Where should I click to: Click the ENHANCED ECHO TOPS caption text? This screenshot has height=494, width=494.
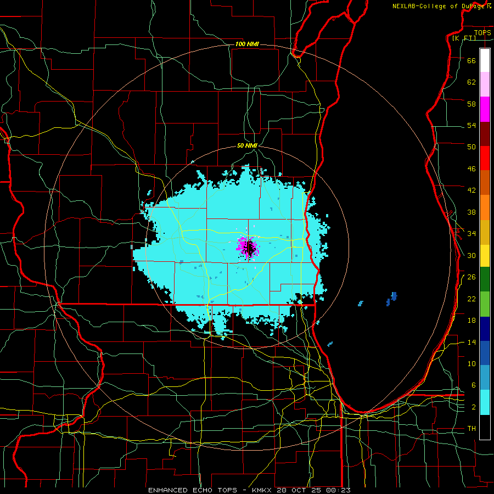[193, 490]
